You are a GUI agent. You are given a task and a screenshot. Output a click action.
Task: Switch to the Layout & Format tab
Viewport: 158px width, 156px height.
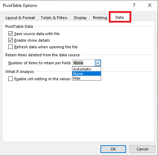click(x=20, y=18)
